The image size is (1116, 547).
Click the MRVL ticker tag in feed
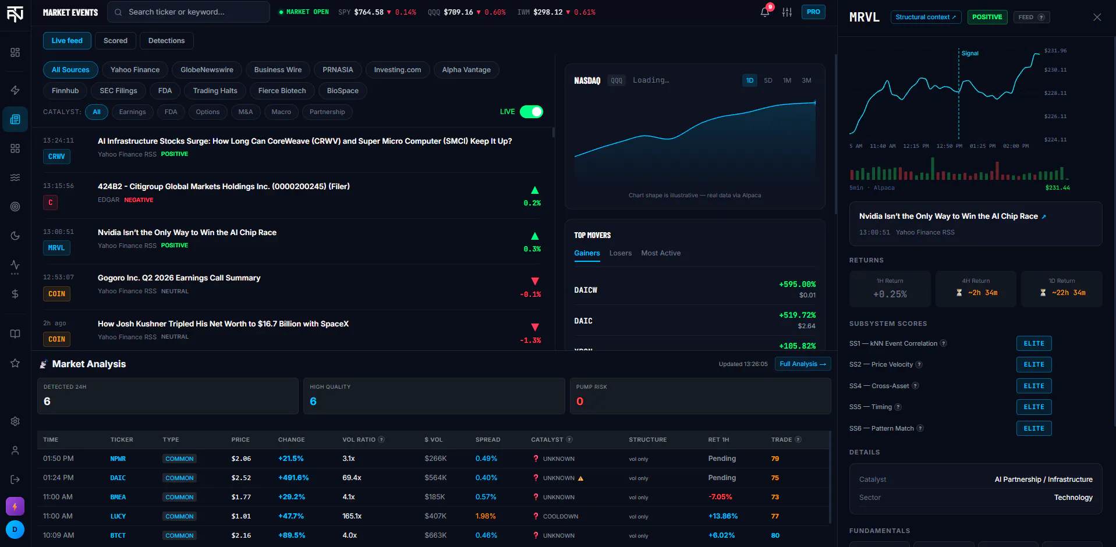pos(56,248)
